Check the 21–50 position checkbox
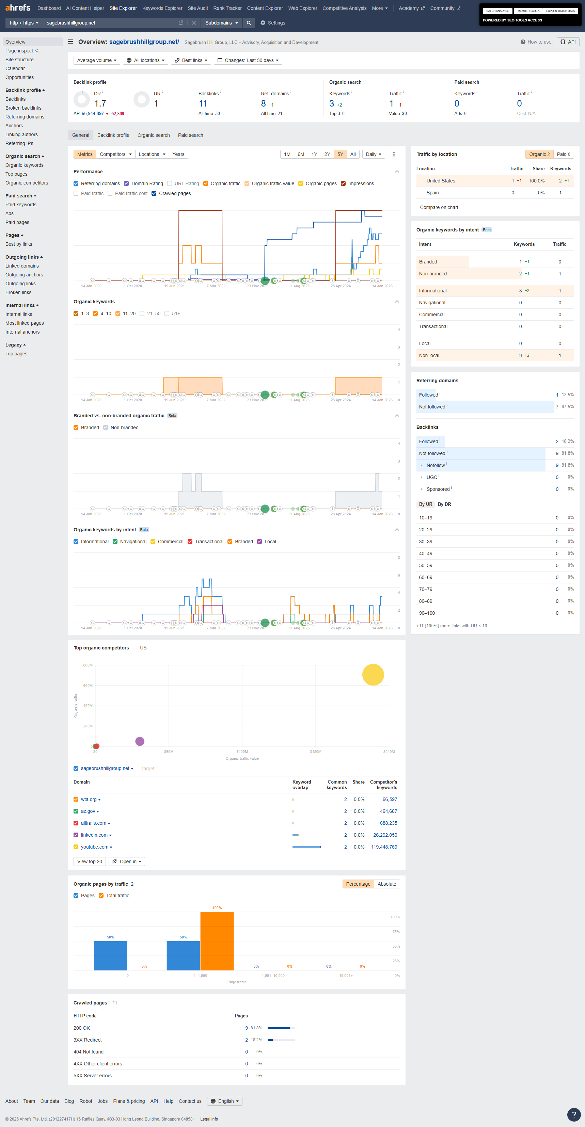The image size is (585, 1127). 142,314
